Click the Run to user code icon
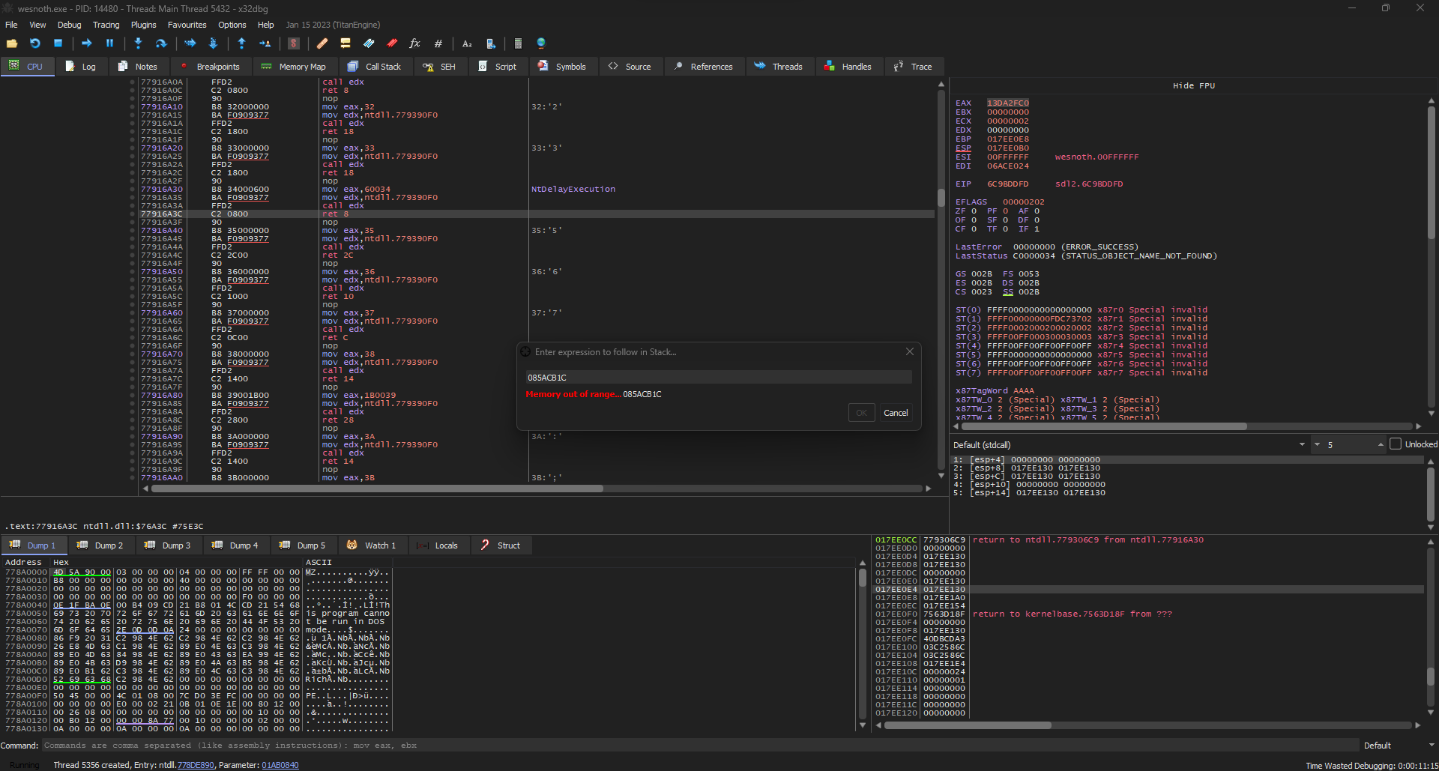 (265, 43)
